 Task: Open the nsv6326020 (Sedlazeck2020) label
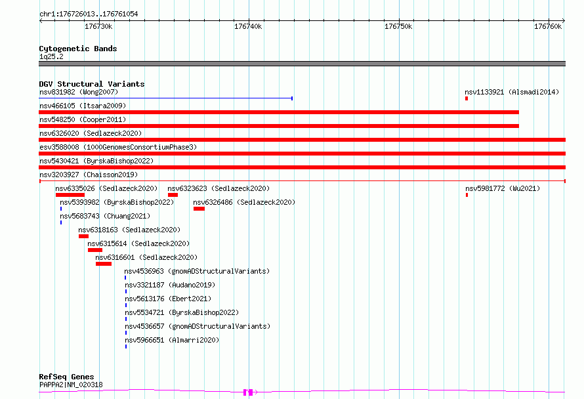91,133
